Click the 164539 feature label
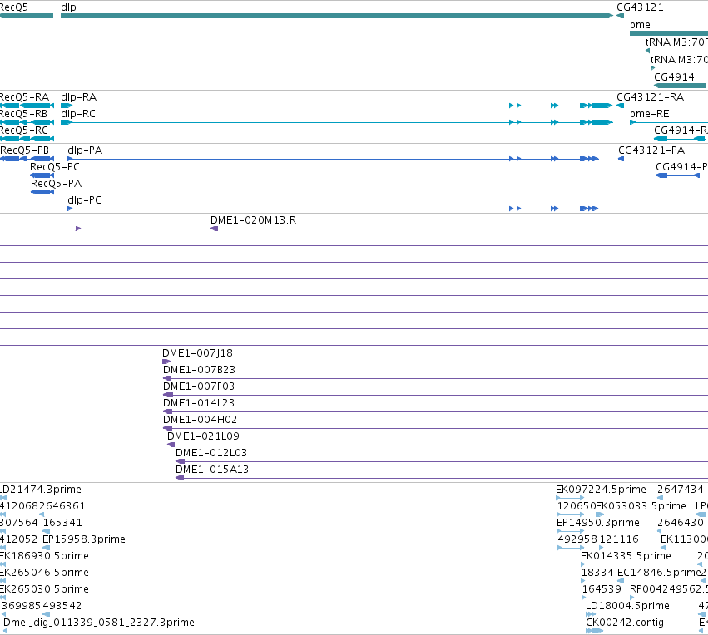708x635 pixels. click(602, 589)
